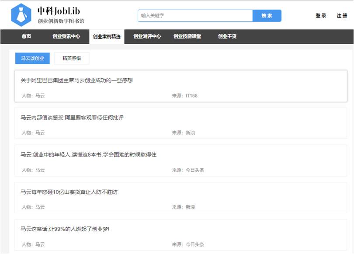Go to the 首页 home menu
Screen dimensions: 354x254
(x=26, y=36)
